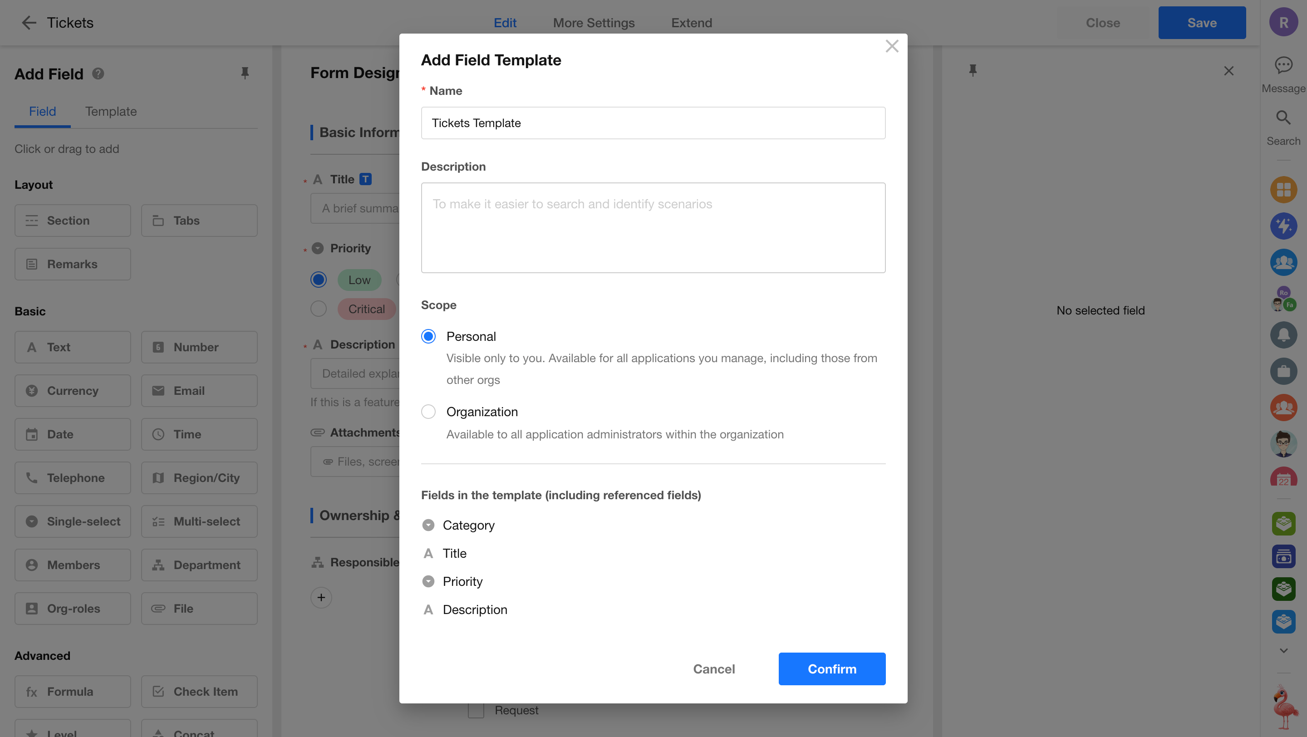Add a File field
The height and width of the screenshot is (737, 1307).
point(199,609)
